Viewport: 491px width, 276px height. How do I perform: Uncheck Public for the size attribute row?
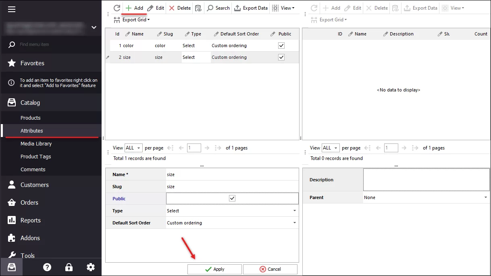click(x=281, y=57)
